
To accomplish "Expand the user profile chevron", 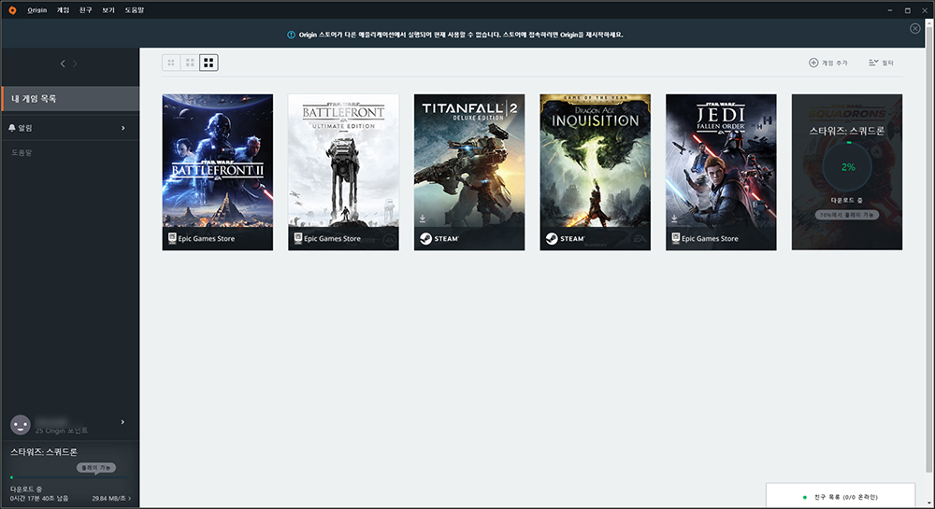I will (122, 422).
